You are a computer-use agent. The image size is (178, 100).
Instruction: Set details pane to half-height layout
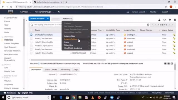tap(169, 64)
